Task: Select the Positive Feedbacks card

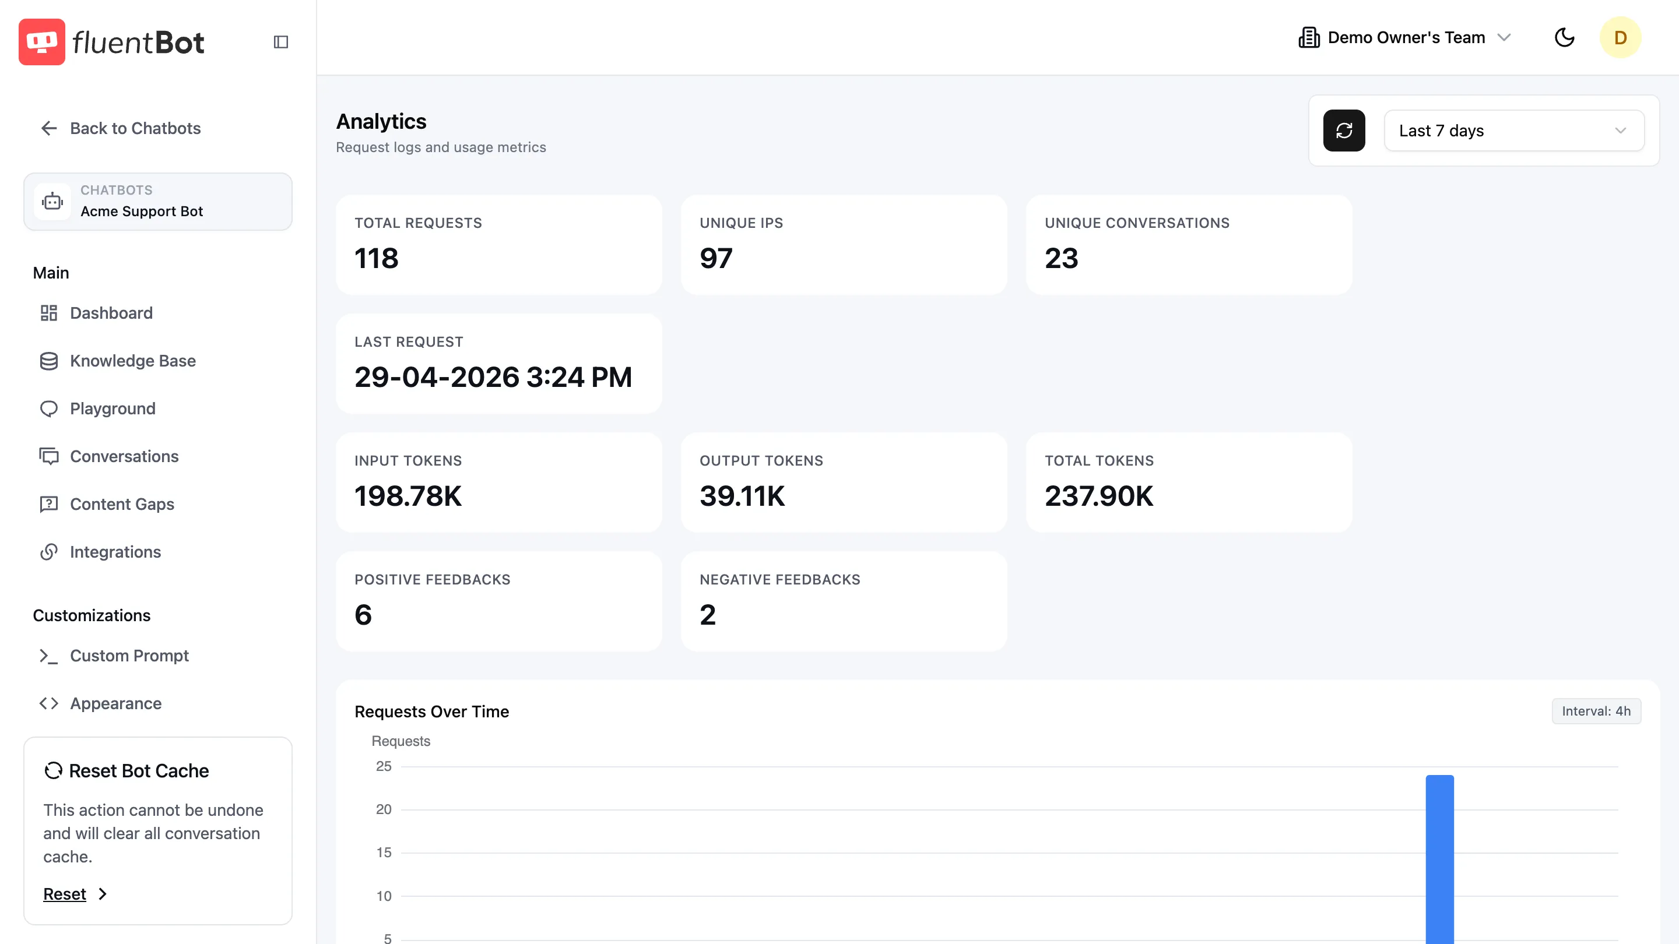Action: [x=498, y=601]
